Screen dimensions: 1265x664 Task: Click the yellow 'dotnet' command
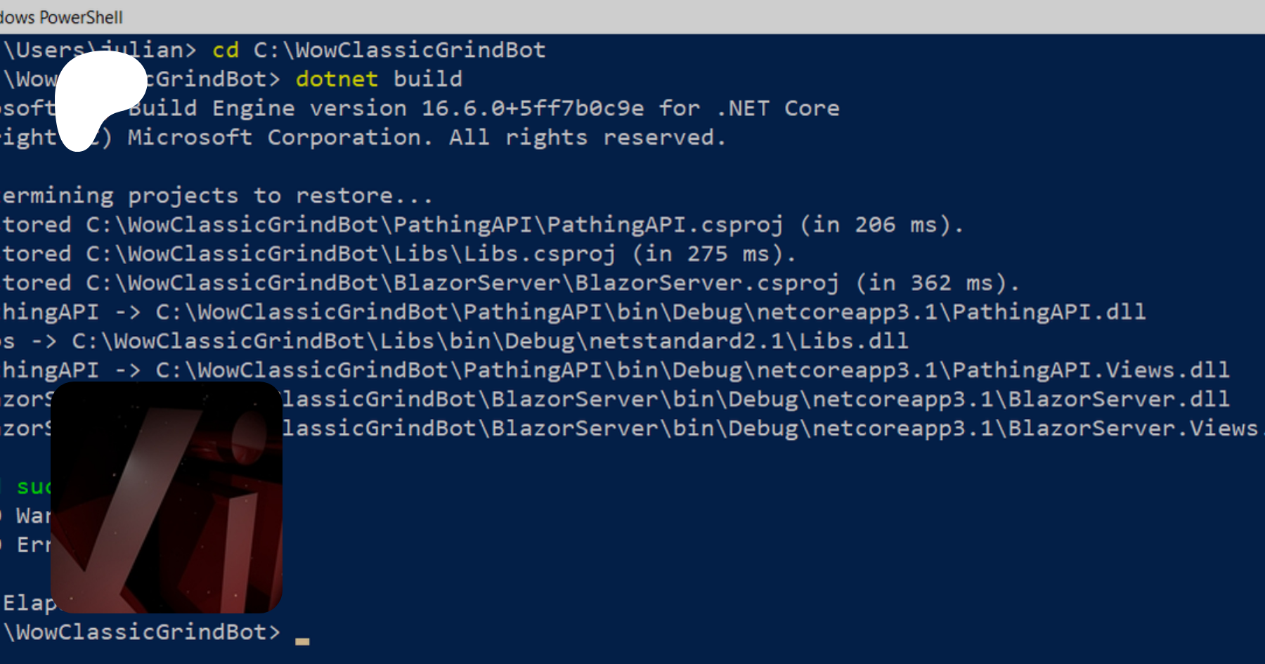pyautogui.click(x=337, y=79)
